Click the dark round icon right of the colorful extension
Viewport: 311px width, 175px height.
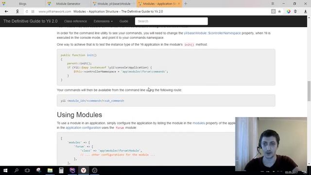[x=295, y=12]
